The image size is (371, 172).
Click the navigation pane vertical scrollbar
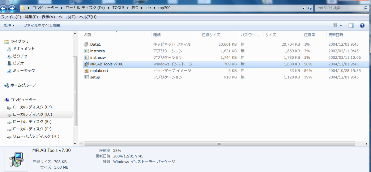(x=74, y=91)
